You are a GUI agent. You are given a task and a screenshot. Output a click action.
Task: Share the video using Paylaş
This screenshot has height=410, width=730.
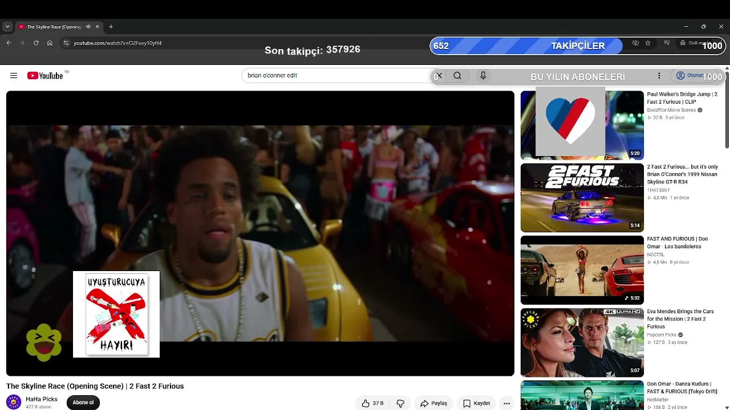[433, 403]
